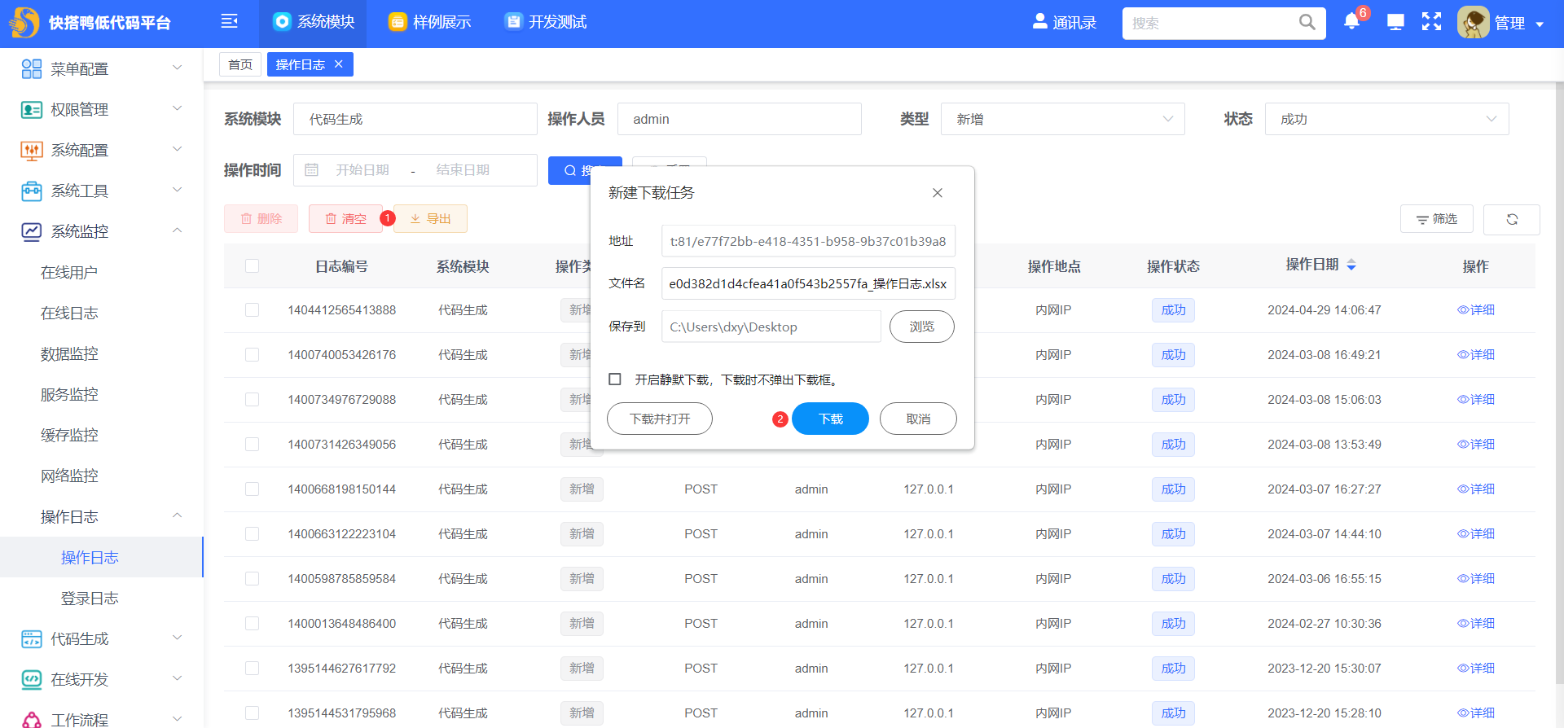Check row 1400663122223104 checkbox

pyautogui.click(x=253, y=534)
